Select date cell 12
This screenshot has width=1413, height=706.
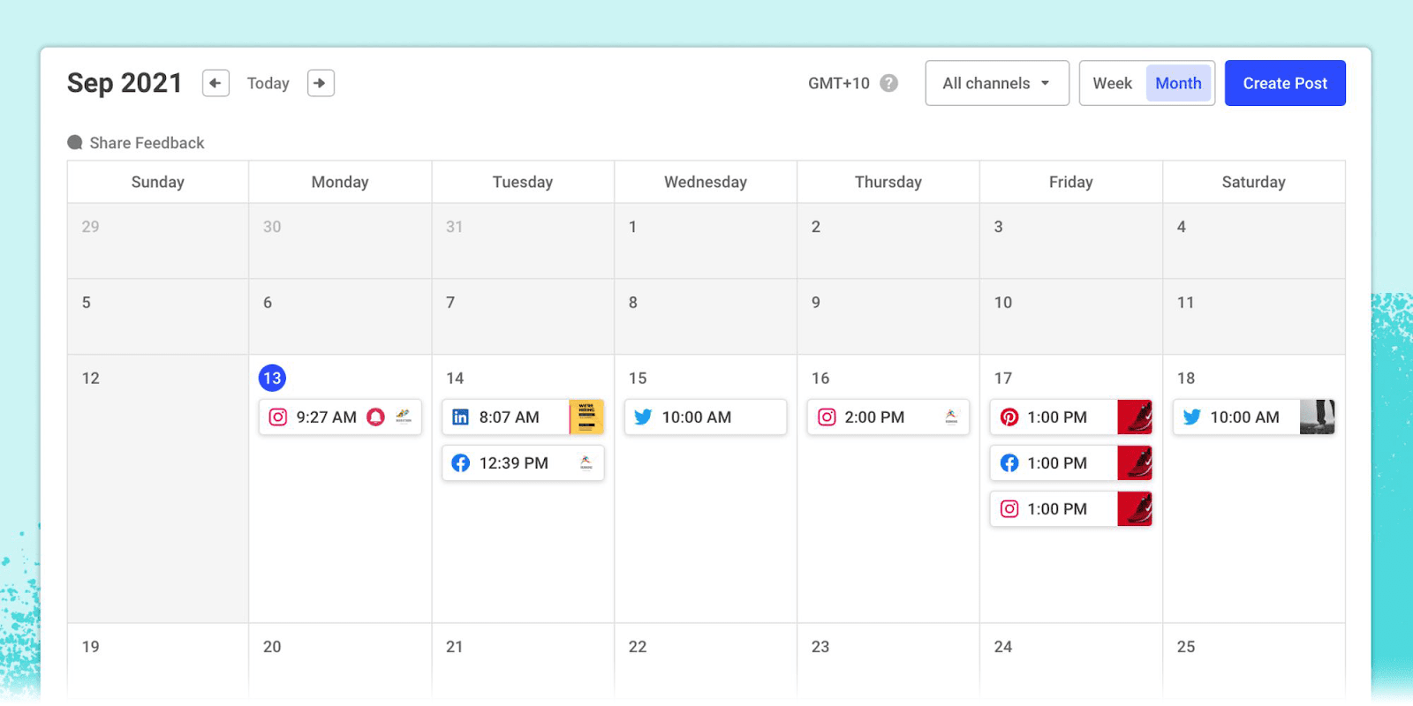point(158,489)
